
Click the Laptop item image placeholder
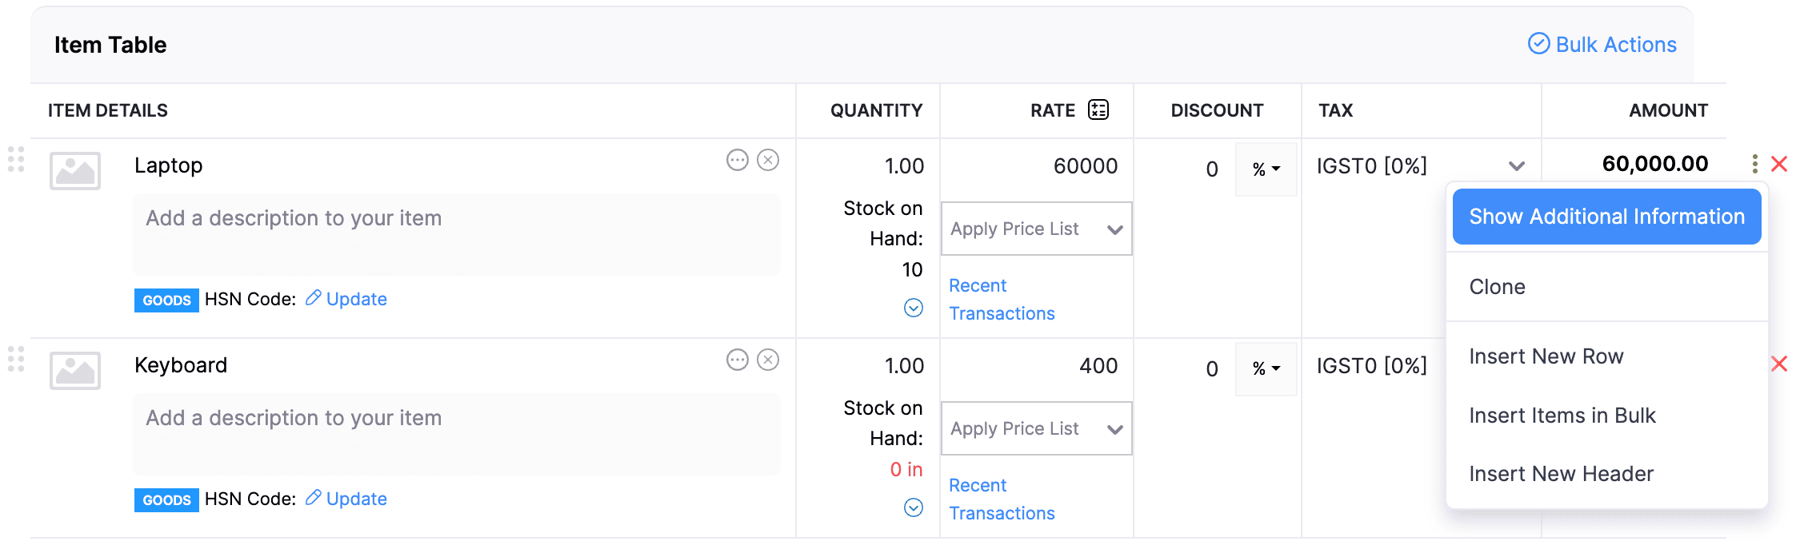(75, 170)
